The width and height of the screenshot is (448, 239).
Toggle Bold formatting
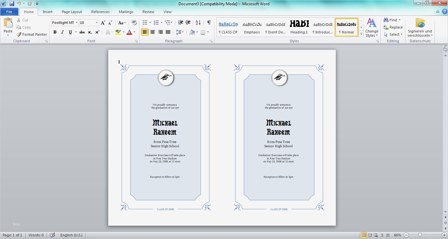(55, 32)
